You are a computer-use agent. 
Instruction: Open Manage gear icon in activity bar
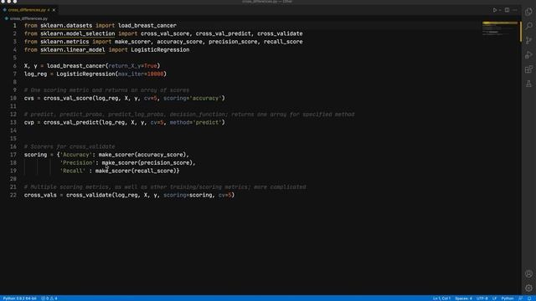528,288
